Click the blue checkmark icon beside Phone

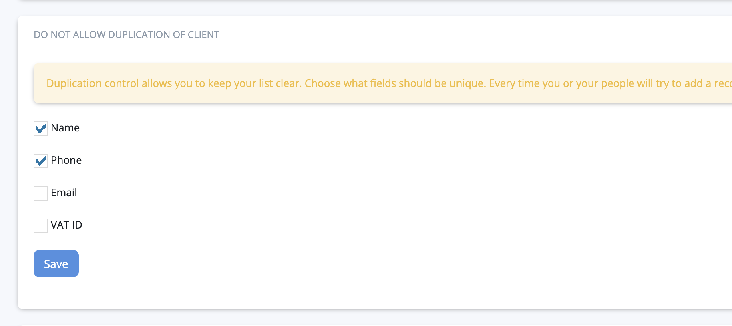point(41,161)
